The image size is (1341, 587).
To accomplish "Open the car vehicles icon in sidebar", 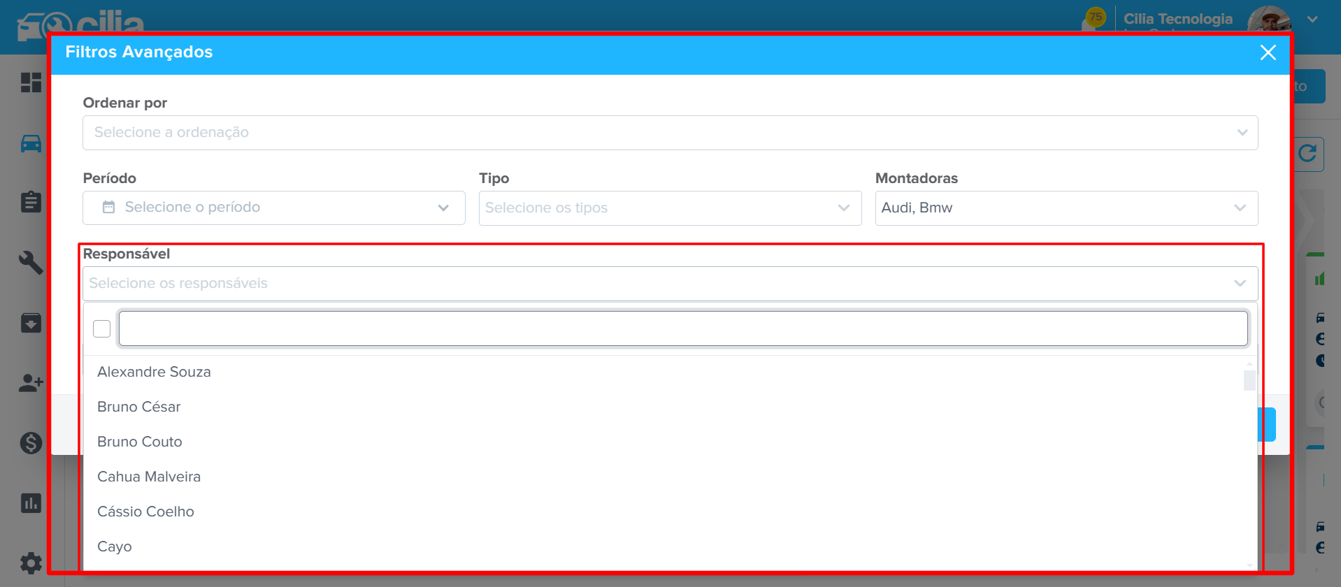I will 31,144.
